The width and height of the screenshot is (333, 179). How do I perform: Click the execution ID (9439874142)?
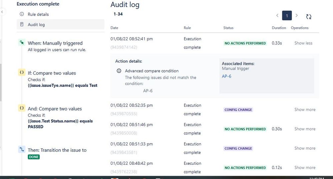124,47
